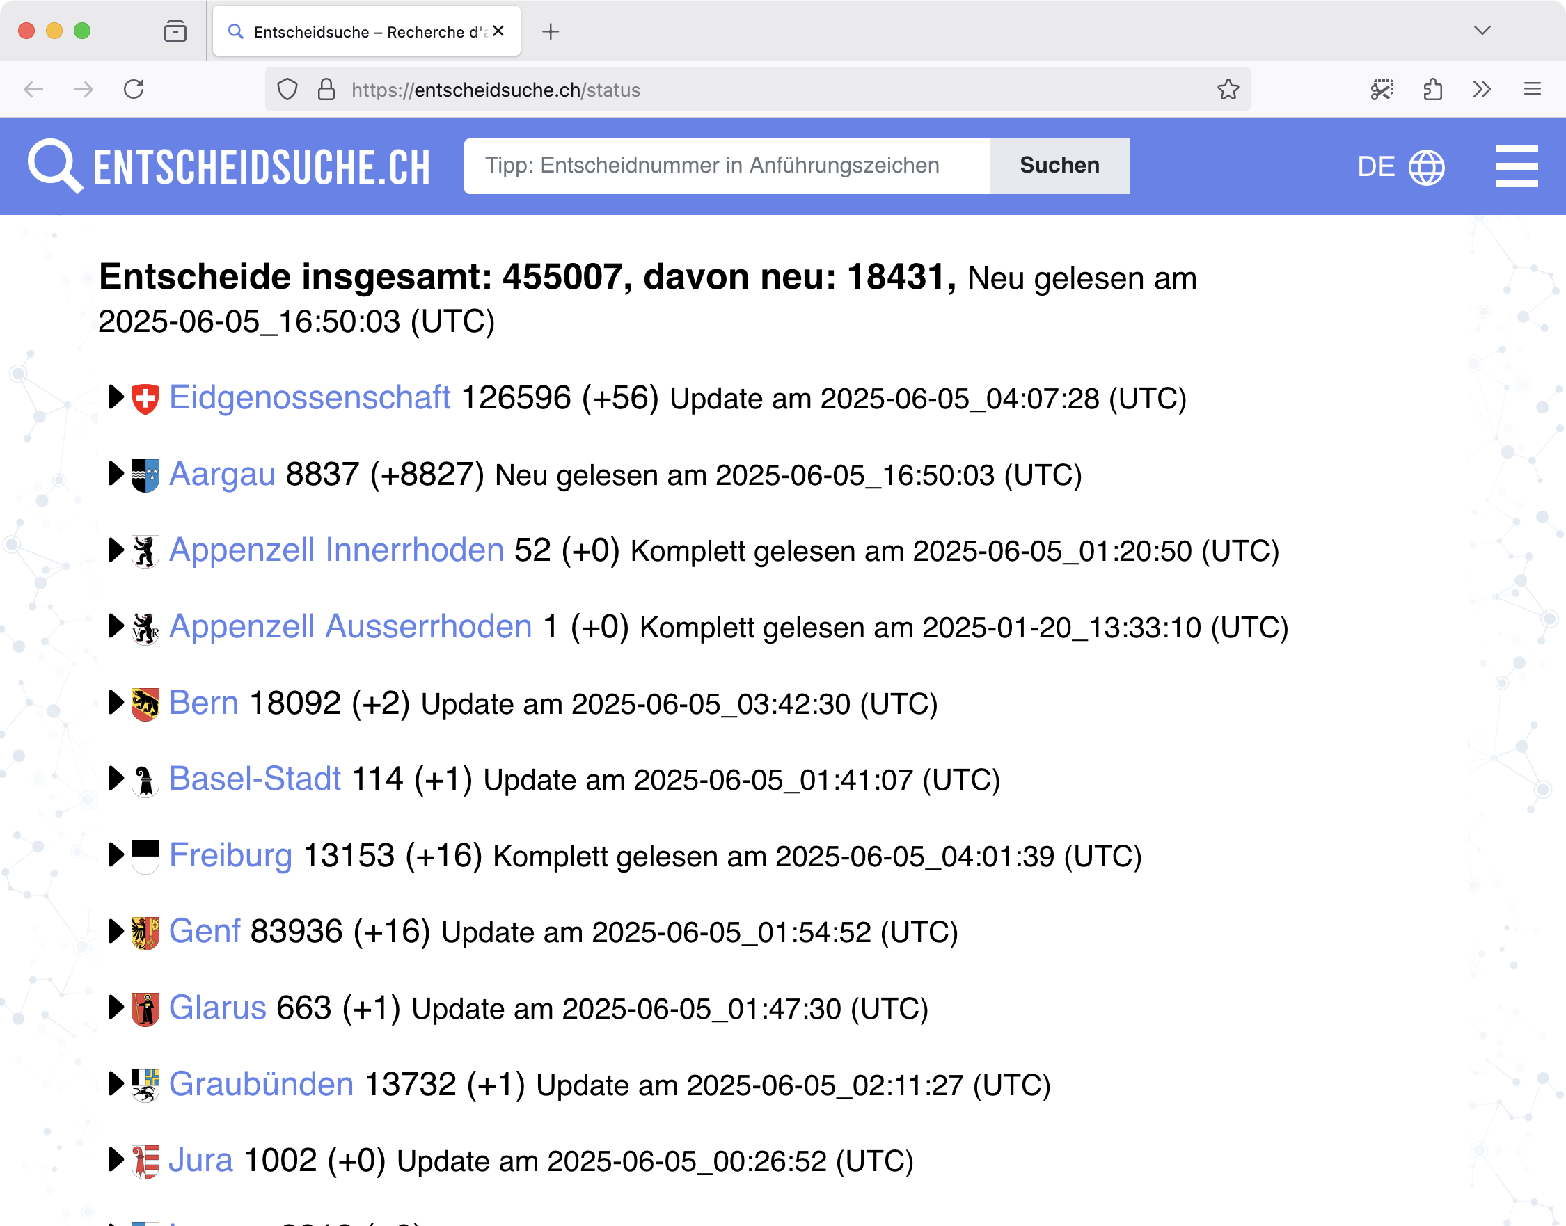The height and width of the screenshot is (1226, 1566).
Task: Click the Entscheidsuche magnifier logo icon
Action: [54, 166]
